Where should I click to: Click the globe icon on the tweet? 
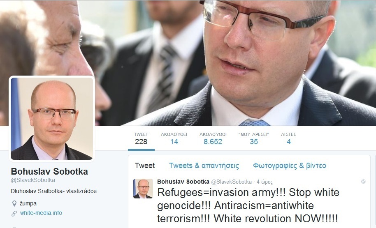[363, 182]
